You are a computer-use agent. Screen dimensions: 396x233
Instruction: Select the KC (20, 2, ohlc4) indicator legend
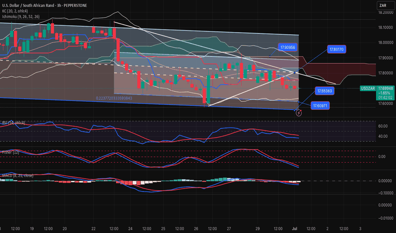coord(15,11)
